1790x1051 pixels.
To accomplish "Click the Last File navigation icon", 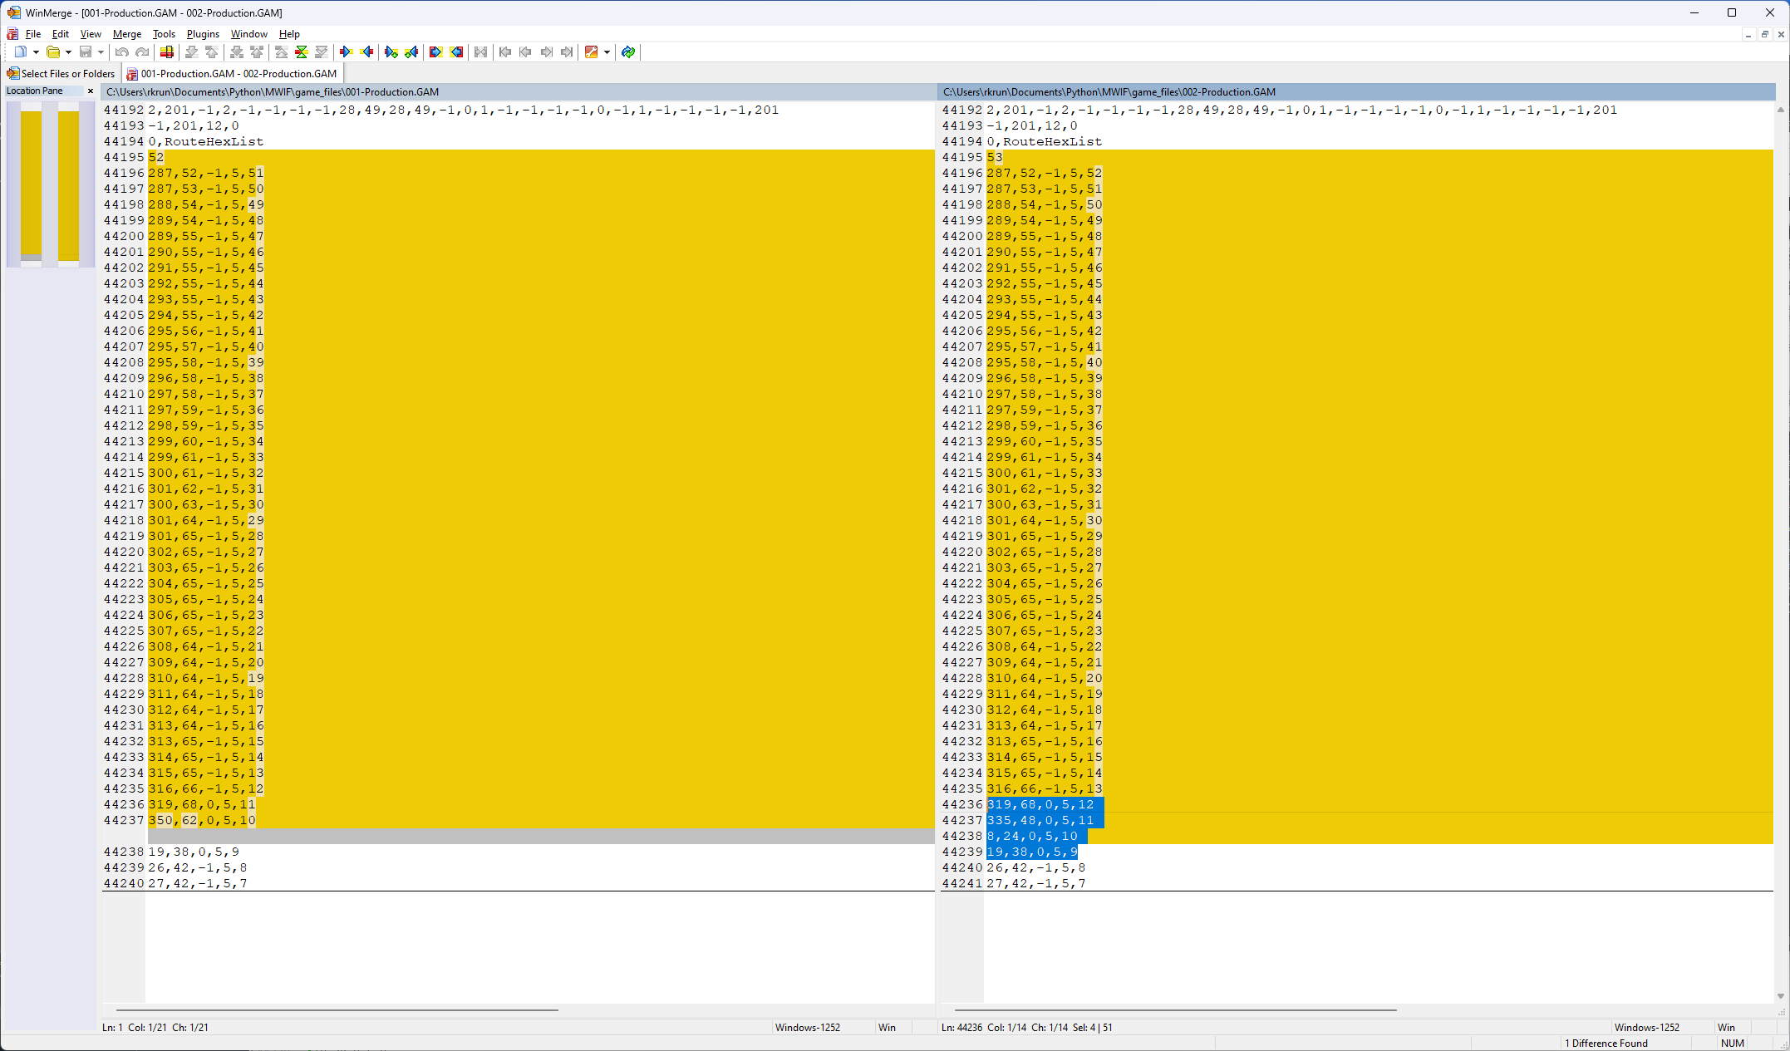I will pos(567,52).
